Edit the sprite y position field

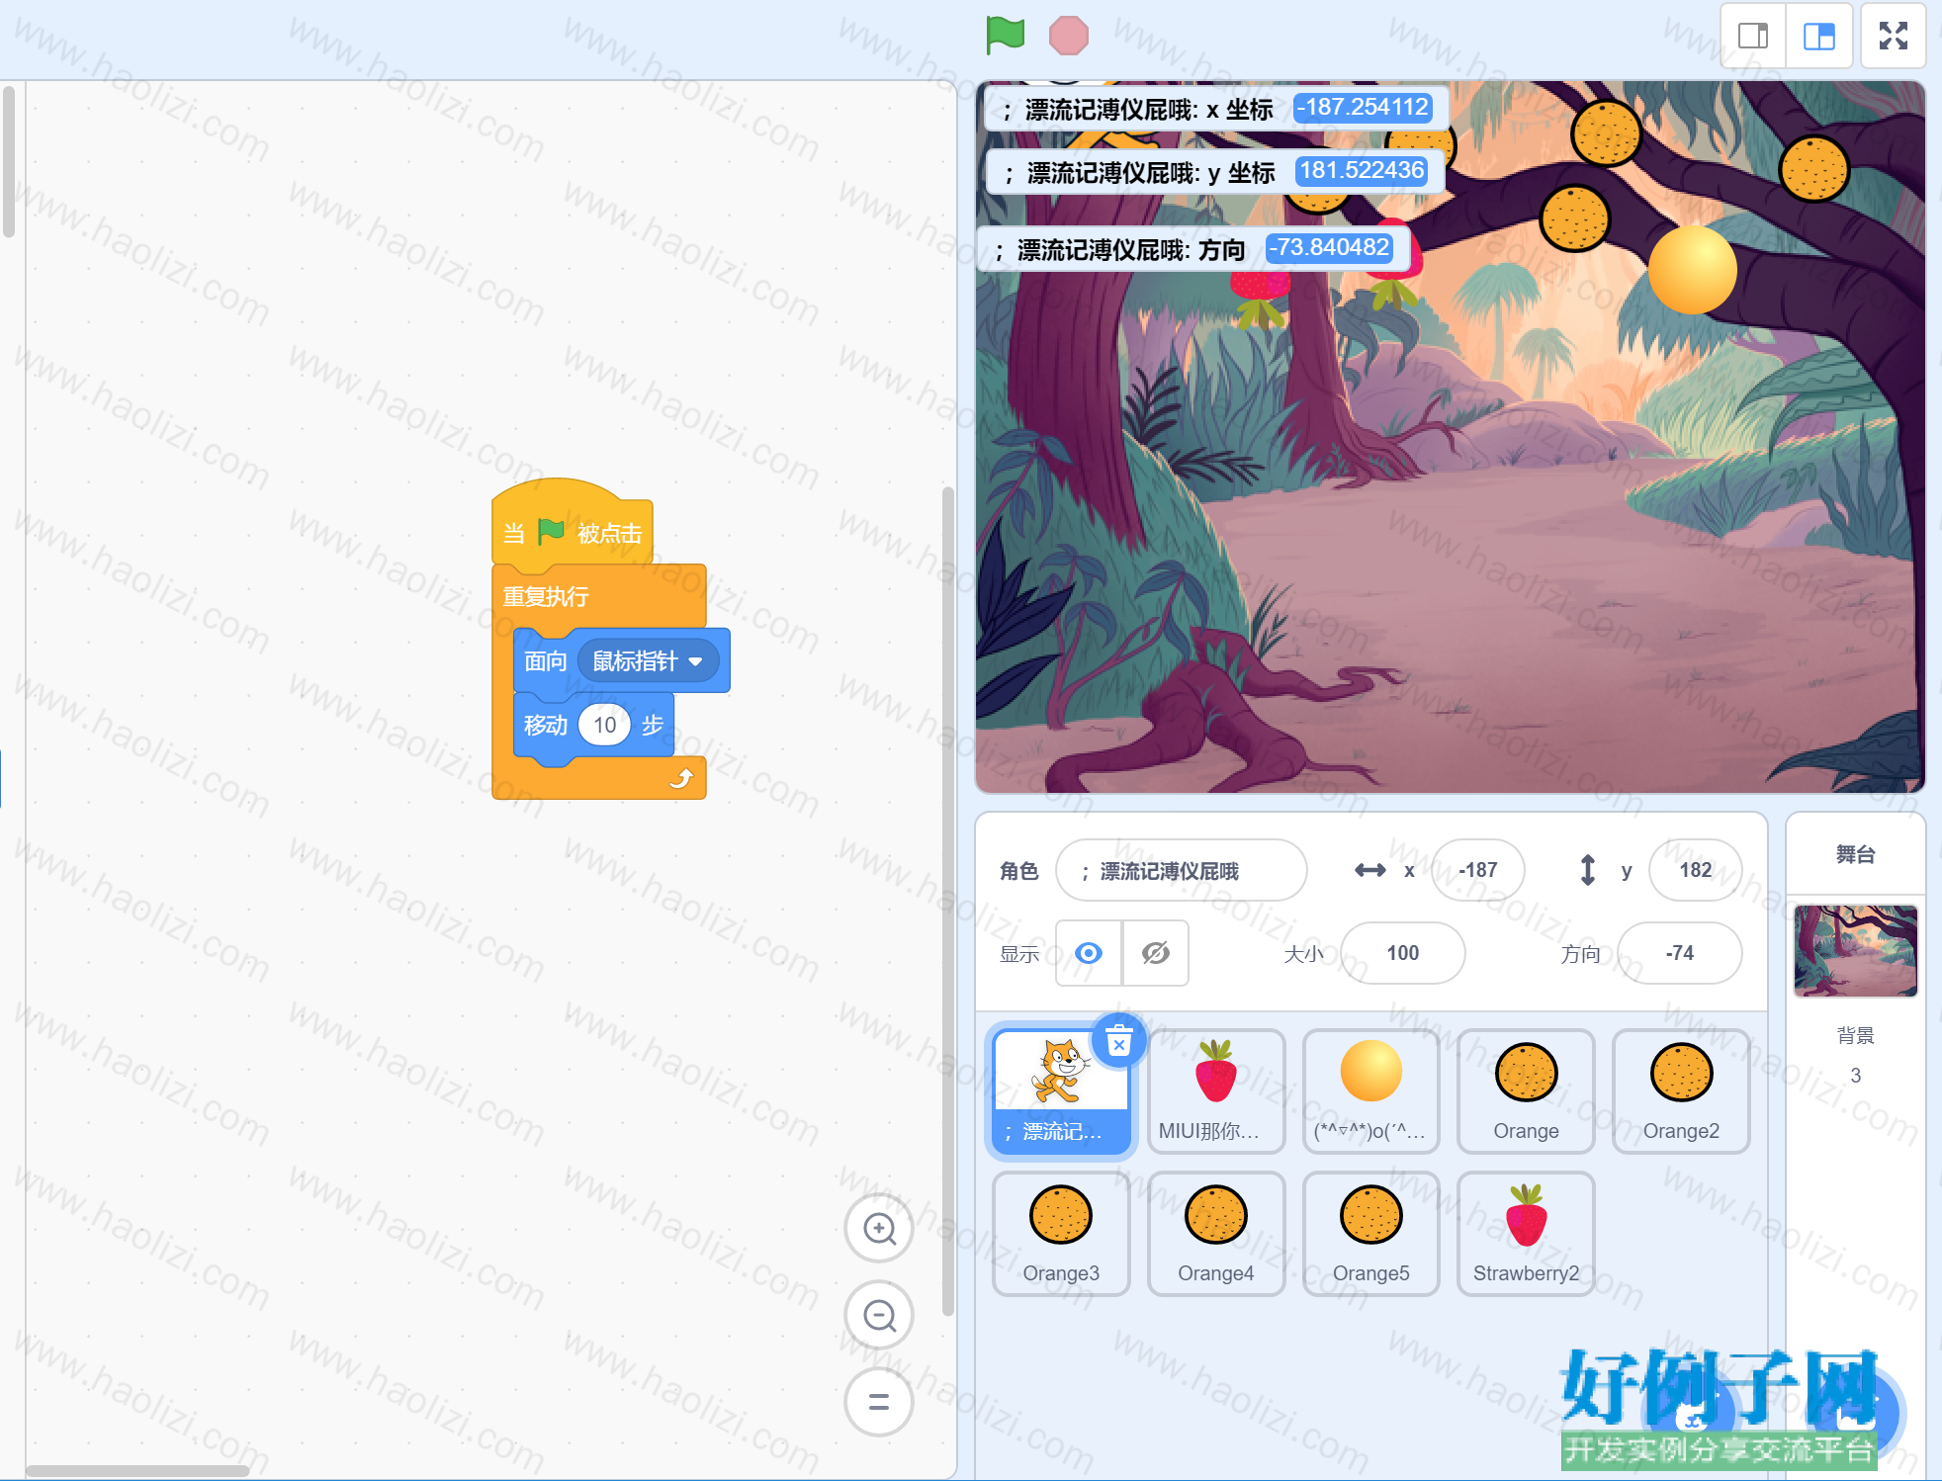[1695, 870]
